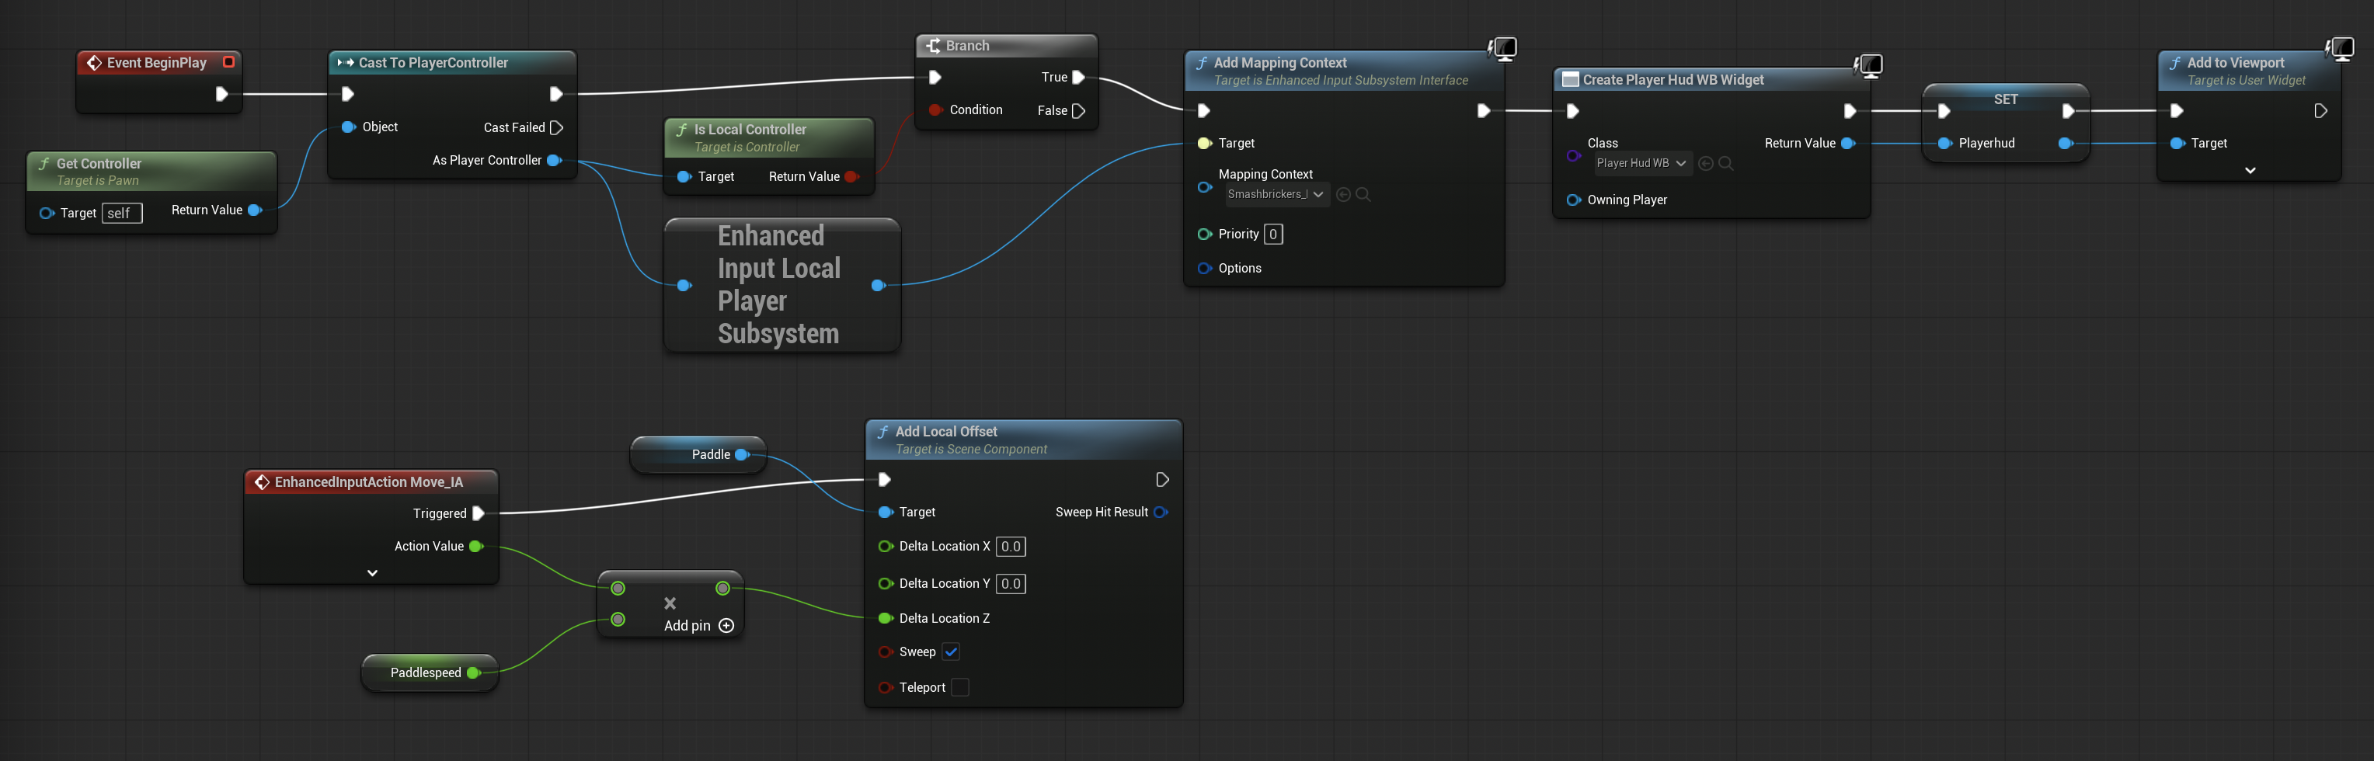Click the Priority value field
Image resolution: width=2374 pixels, height=761 pixels.
coord(1272,234)
